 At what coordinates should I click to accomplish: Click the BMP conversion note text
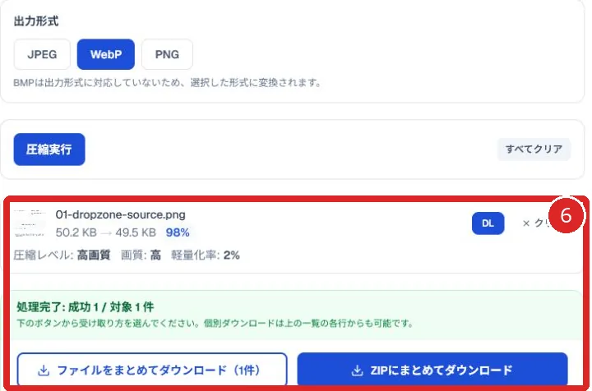click(167, 83)
